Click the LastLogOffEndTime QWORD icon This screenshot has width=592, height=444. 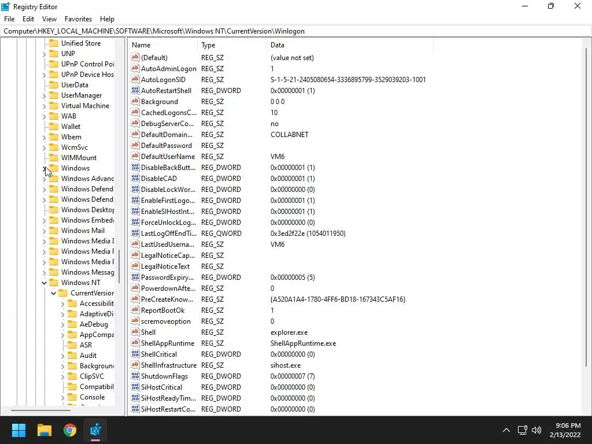coord(135,234)
